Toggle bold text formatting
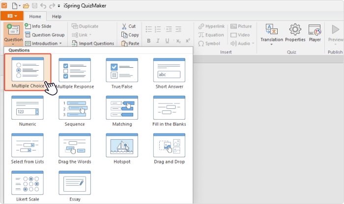 149,41
